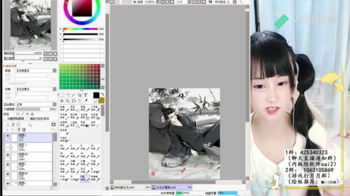
Task: Toggle selection visibility eye in top toolbar
Action: point(135,2)
